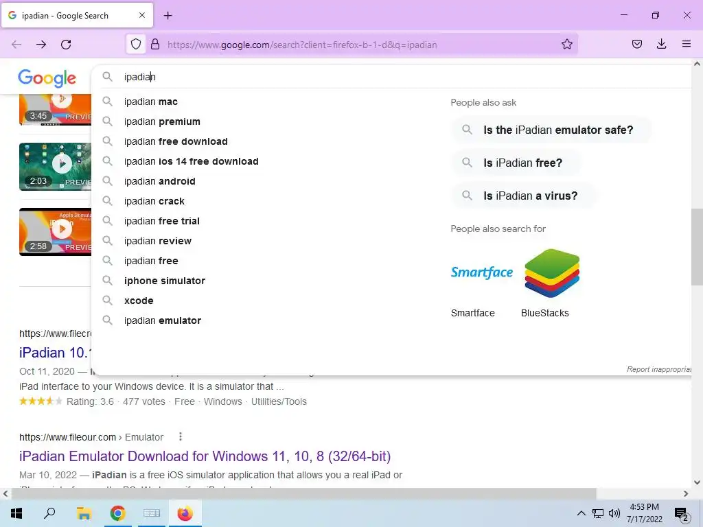Open the on-screen keyboard taskbar app
703x527 pixels.
pos(152,513)
